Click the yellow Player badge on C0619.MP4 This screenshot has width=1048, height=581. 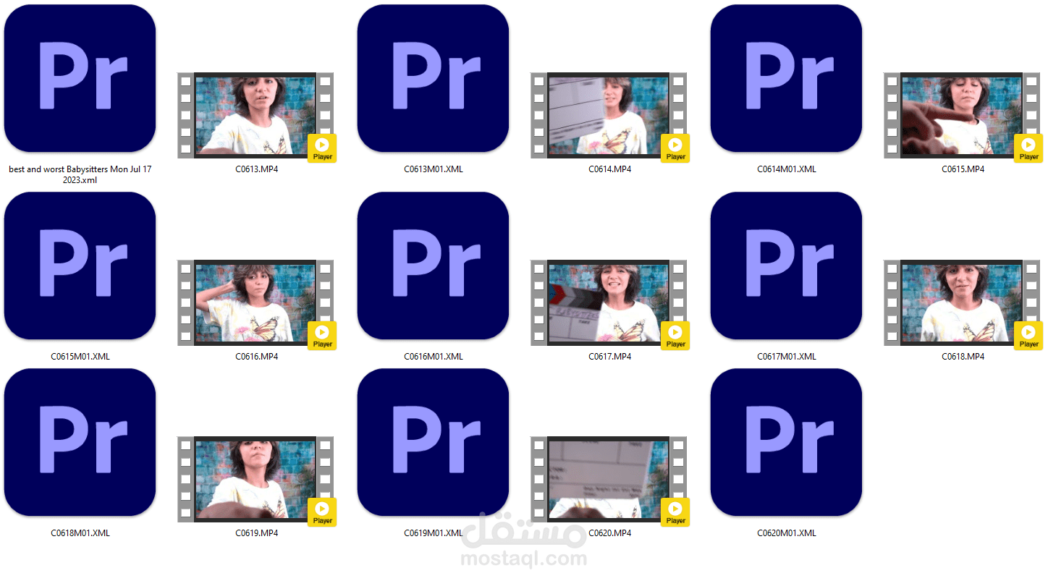pyautogui.click(x=322, y=512)
